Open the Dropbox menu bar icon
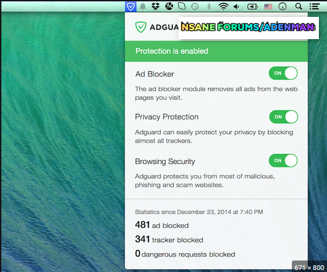 [x=155, y=7]
